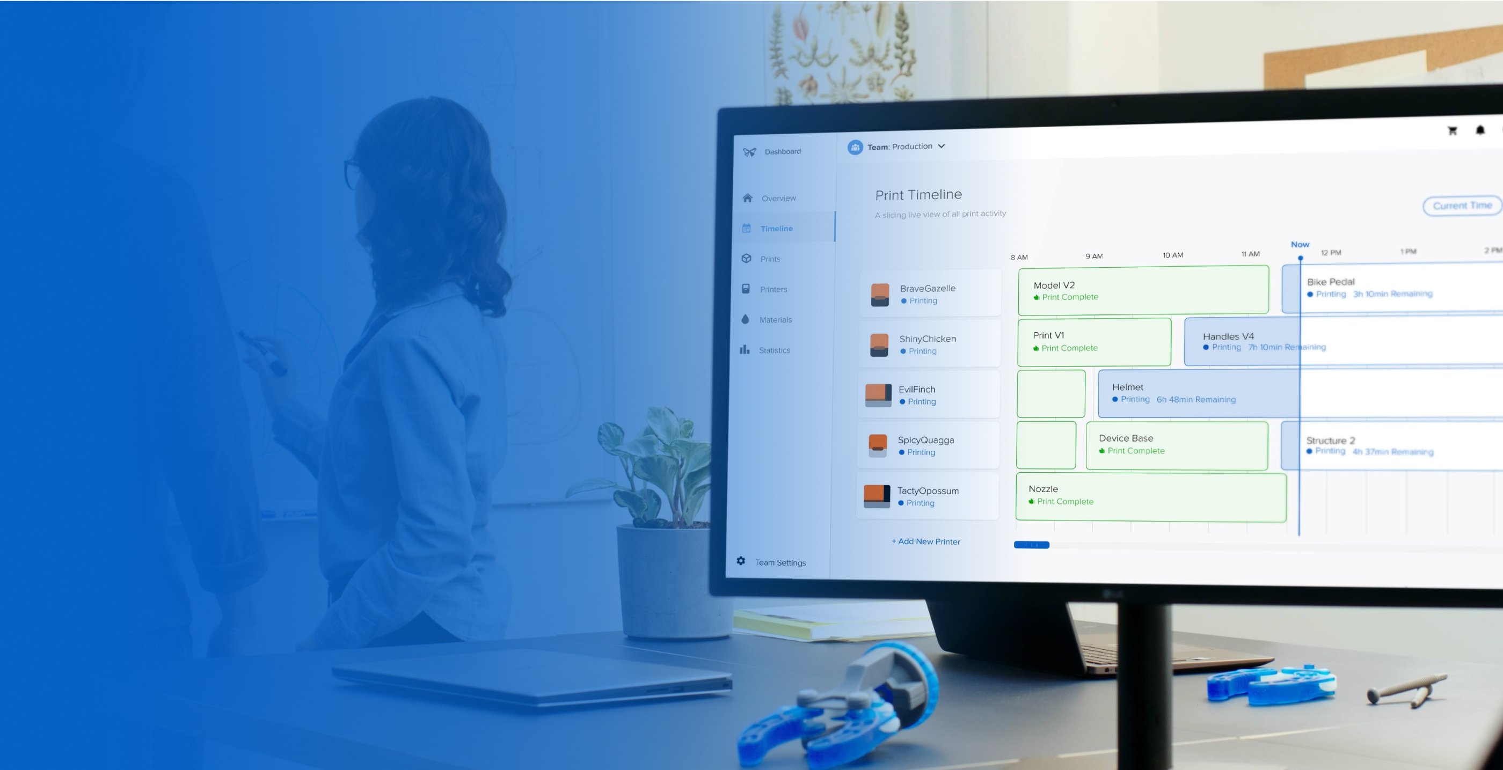This screenshot has height=770, width=1503.
Task: Click the notifications bell icon
Action: (1482, 130)
